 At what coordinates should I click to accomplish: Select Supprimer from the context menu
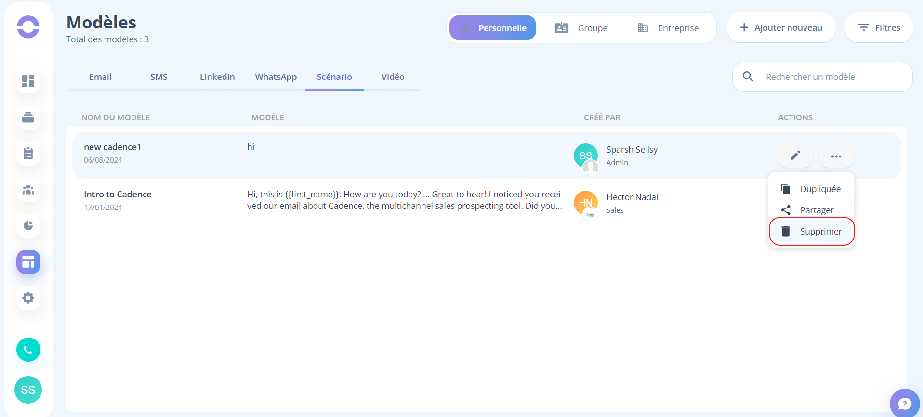pyautogui.click(x=811, y=231)
